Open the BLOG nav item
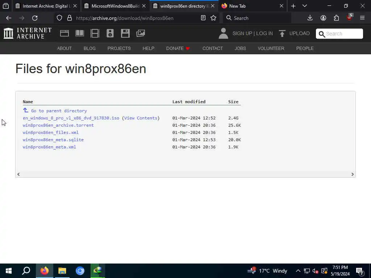Viewport: 371px width, 278px height. coord(90,49)
